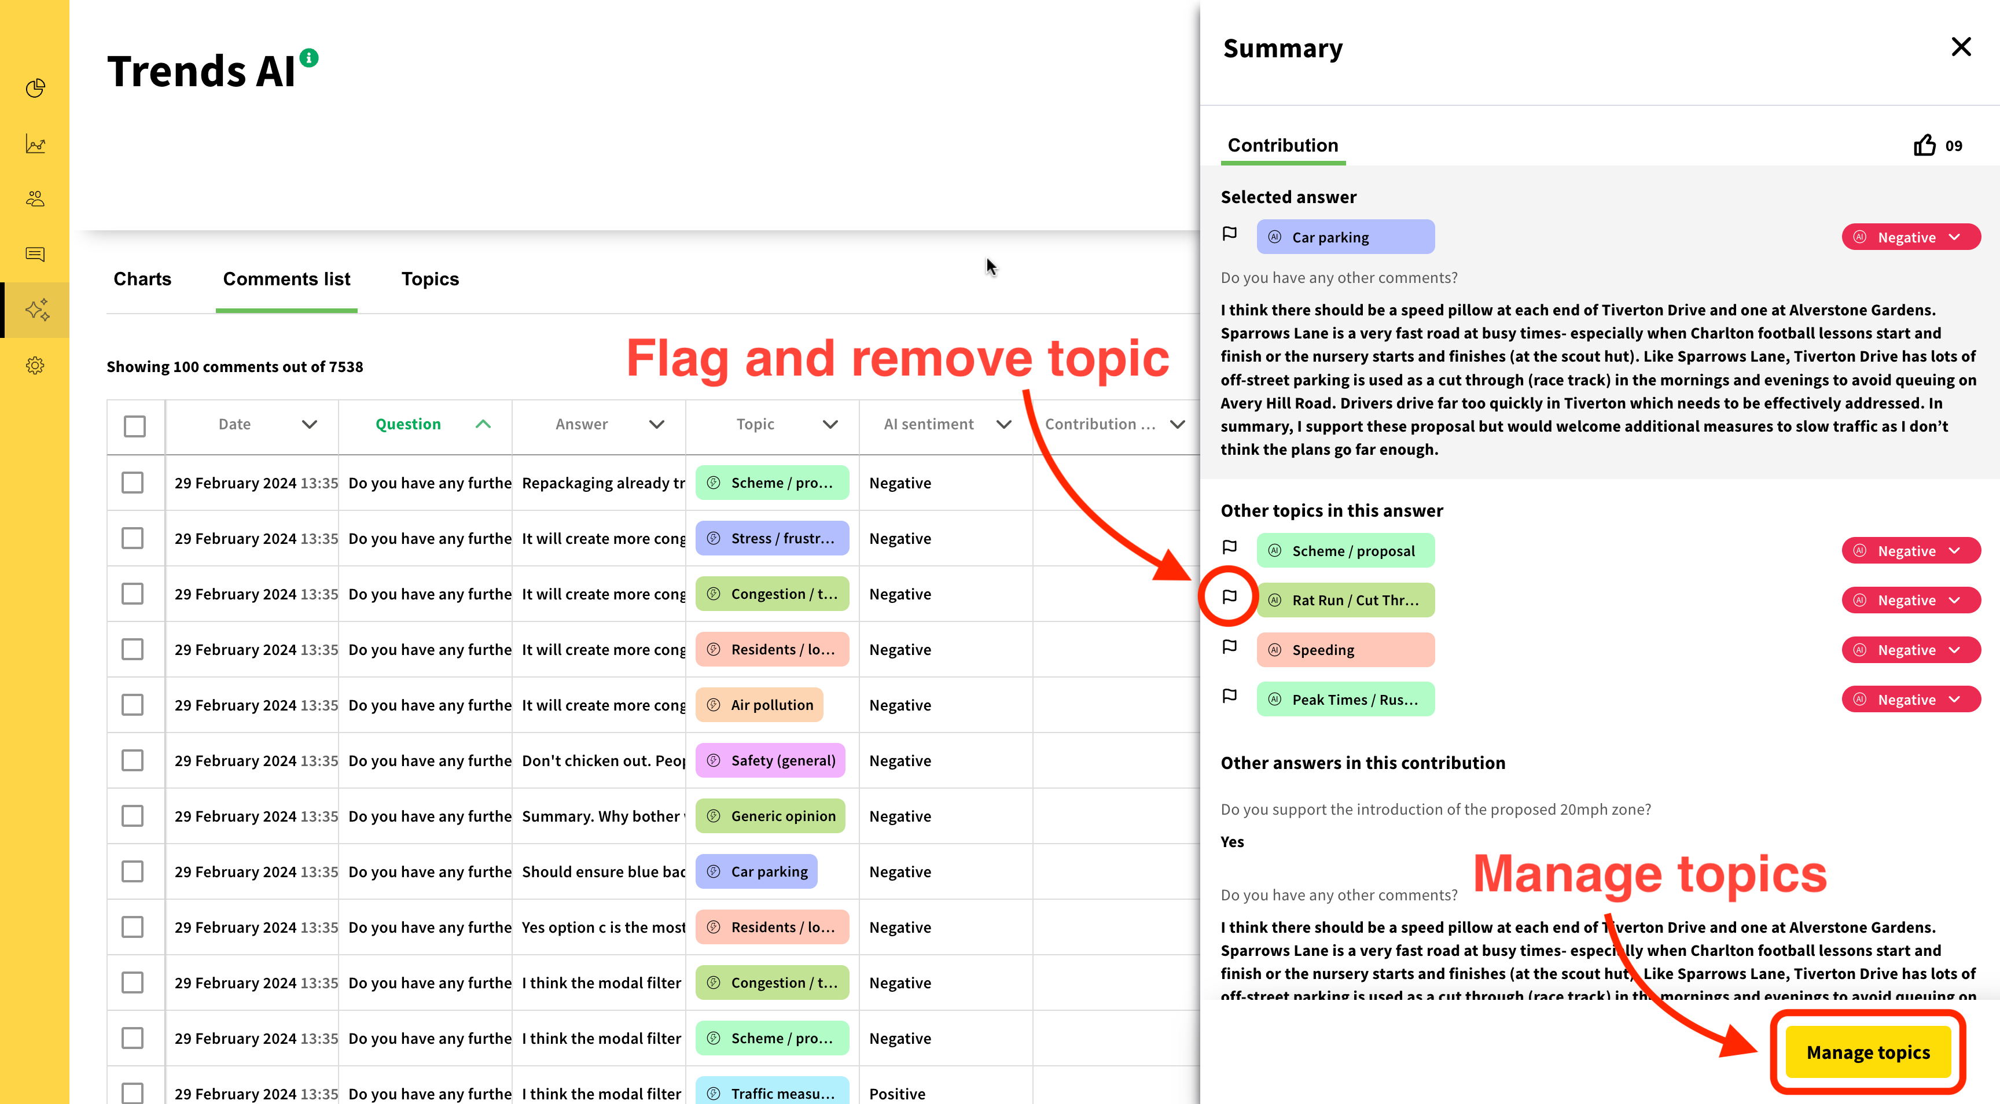The width and height of the screenshot is (2000, 1104).
Task: Open Negative sentiment dropdown for Speeding
Action: click(1911, 650)
